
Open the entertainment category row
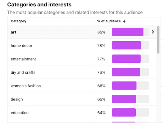point(82,59)
